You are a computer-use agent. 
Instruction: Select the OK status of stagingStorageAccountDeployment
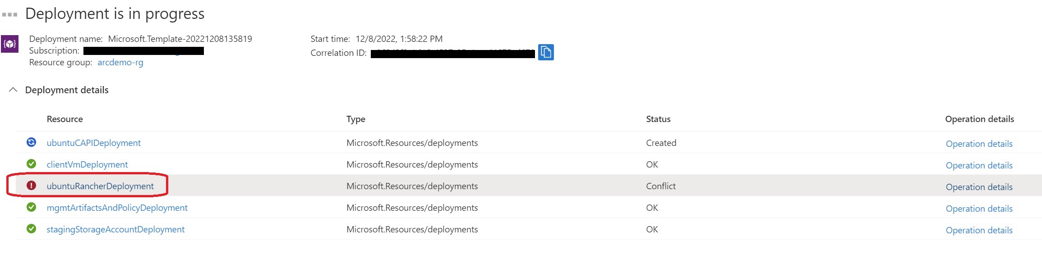(x=652, y=229)
